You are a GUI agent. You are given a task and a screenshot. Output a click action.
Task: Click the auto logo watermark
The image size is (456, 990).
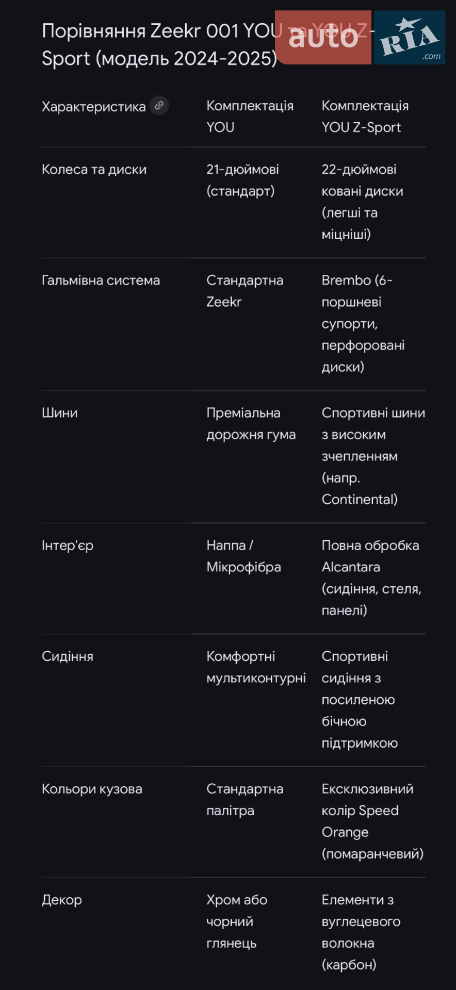click(x=323, y=37)
